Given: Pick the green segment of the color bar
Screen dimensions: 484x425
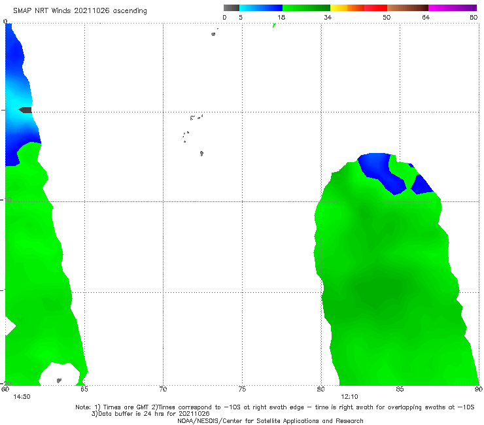Looking at the screenshot, I should tap(306, 8).
